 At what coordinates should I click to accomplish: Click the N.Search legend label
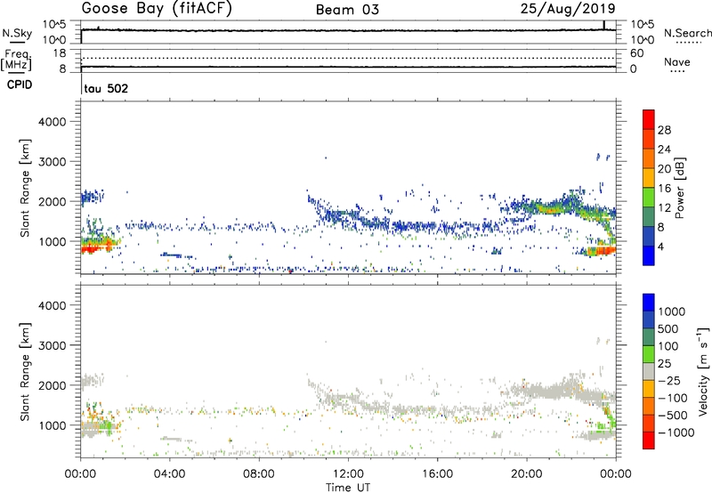[x=687, y=33]
